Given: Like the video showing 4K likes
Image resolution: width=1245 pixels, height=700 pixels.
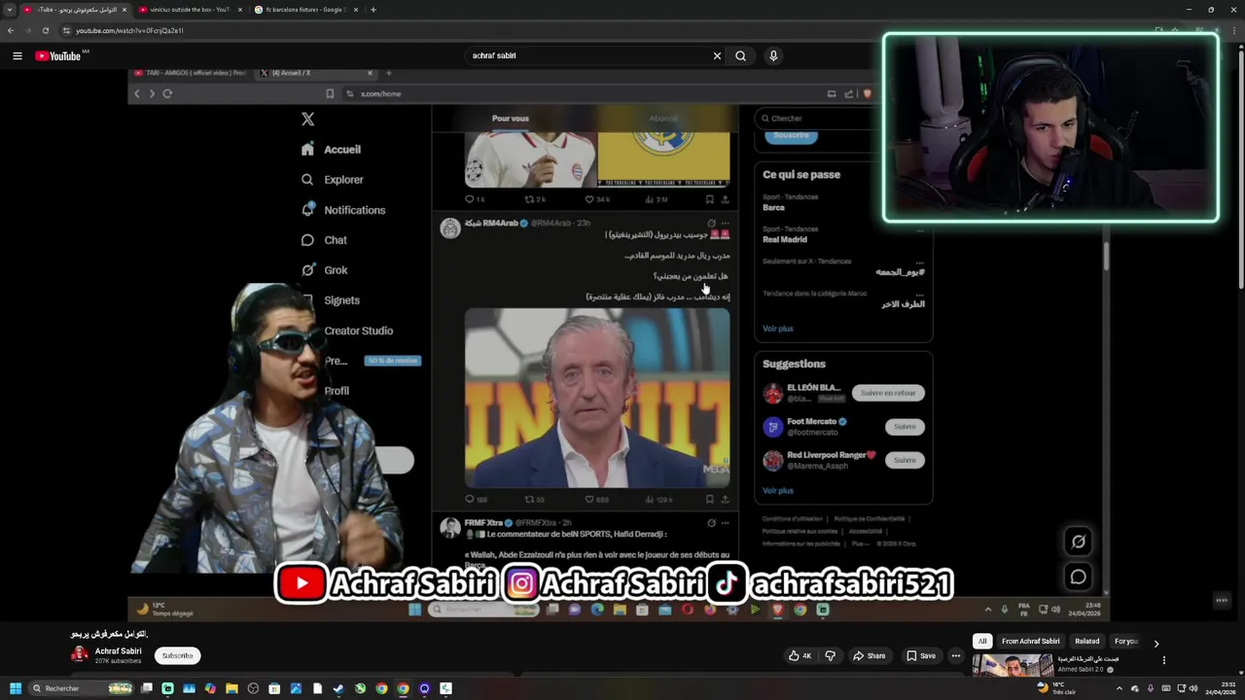Looking at the screenshot, I should pyautogui.click(x=800, y=656).
